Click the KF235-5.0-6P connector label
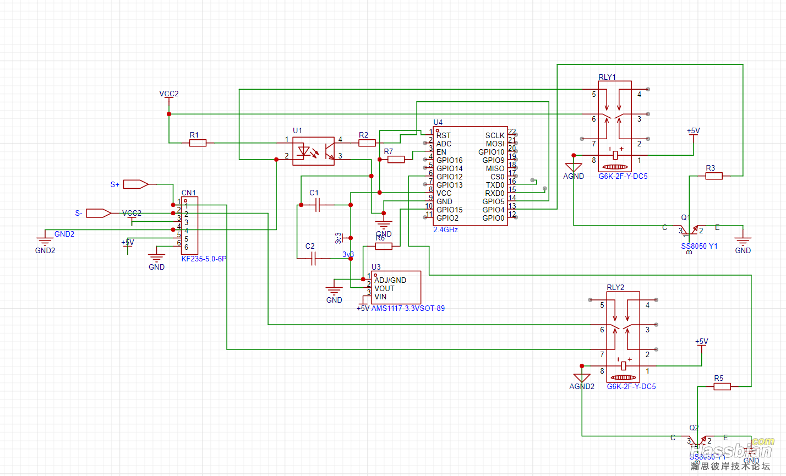 (x=204, y=259)
